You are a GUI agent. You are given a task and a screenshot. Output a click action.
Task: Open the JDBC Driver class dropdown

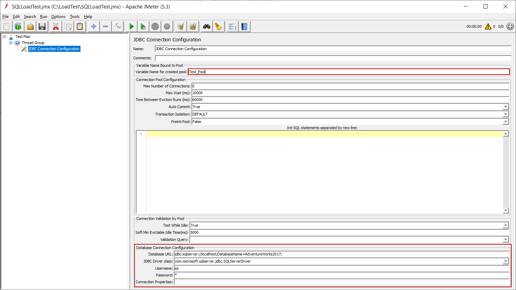[505, 261]
